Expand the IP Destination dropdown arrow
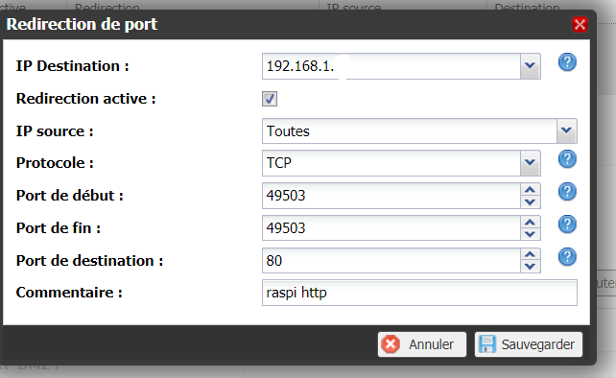Image resolution: width=616 pixels, height=378 pixels. point(531,66)
